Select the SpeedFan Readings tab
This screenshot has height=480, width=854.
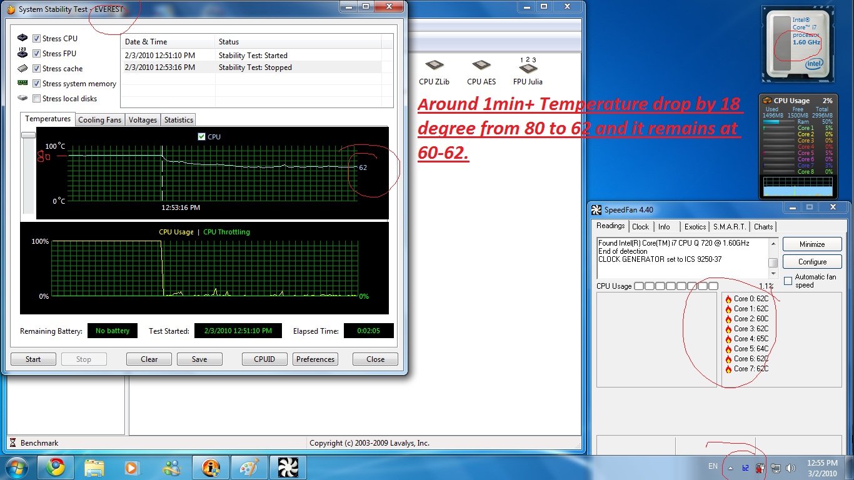pyautogui.click(x=610, y=226)
